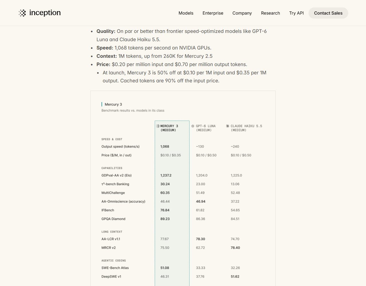Viewport: 366px width, 286px height.
Task: Click the Contact Sales button
Action: tap(328, 13)
